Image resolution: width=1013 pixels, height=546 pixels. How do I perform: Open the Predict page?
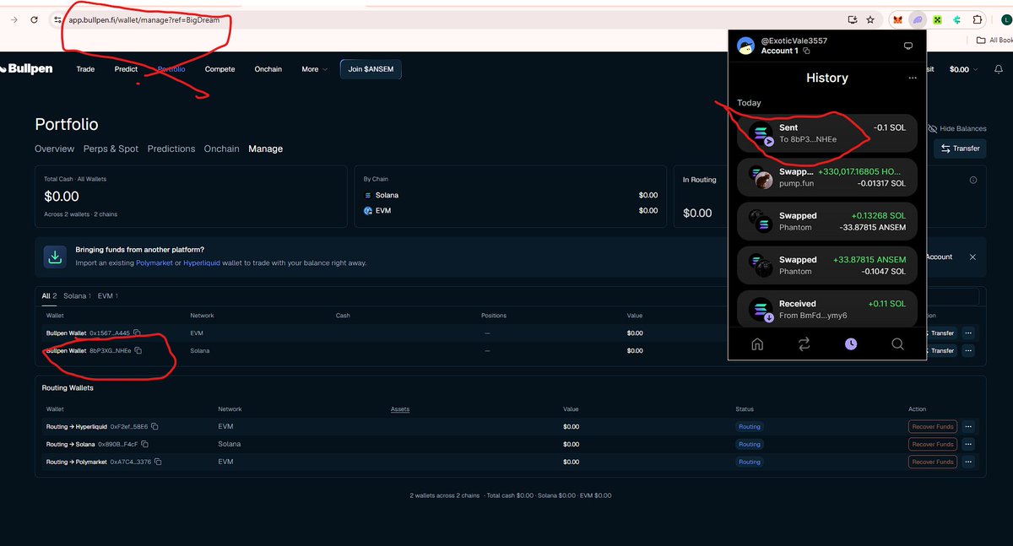click(x=126, y=69)
